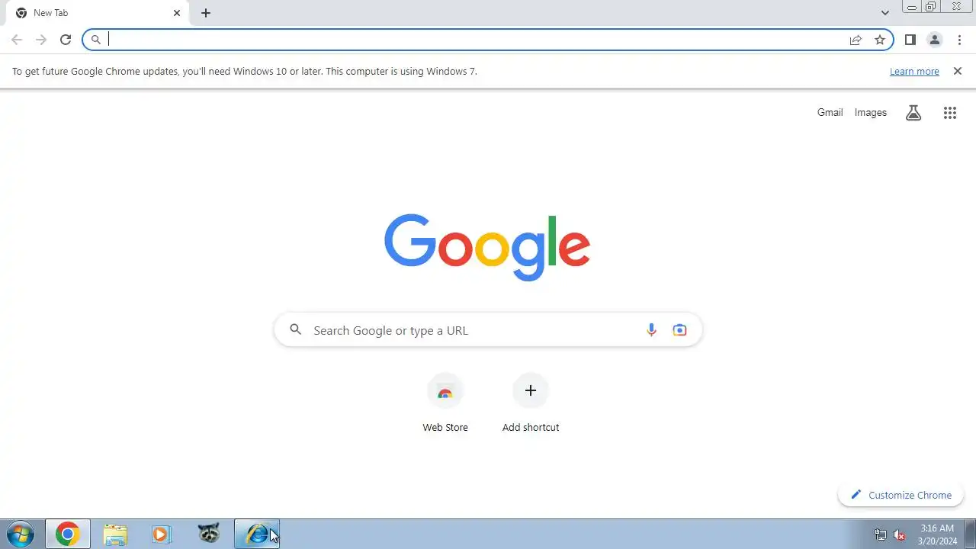Open the Web Store shortcut

click(x=445, y=403)
